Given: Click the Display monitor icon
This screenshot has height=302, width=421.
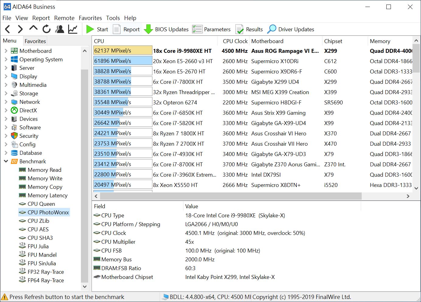Looking at the screenshot, I should (x=14, y=76).
